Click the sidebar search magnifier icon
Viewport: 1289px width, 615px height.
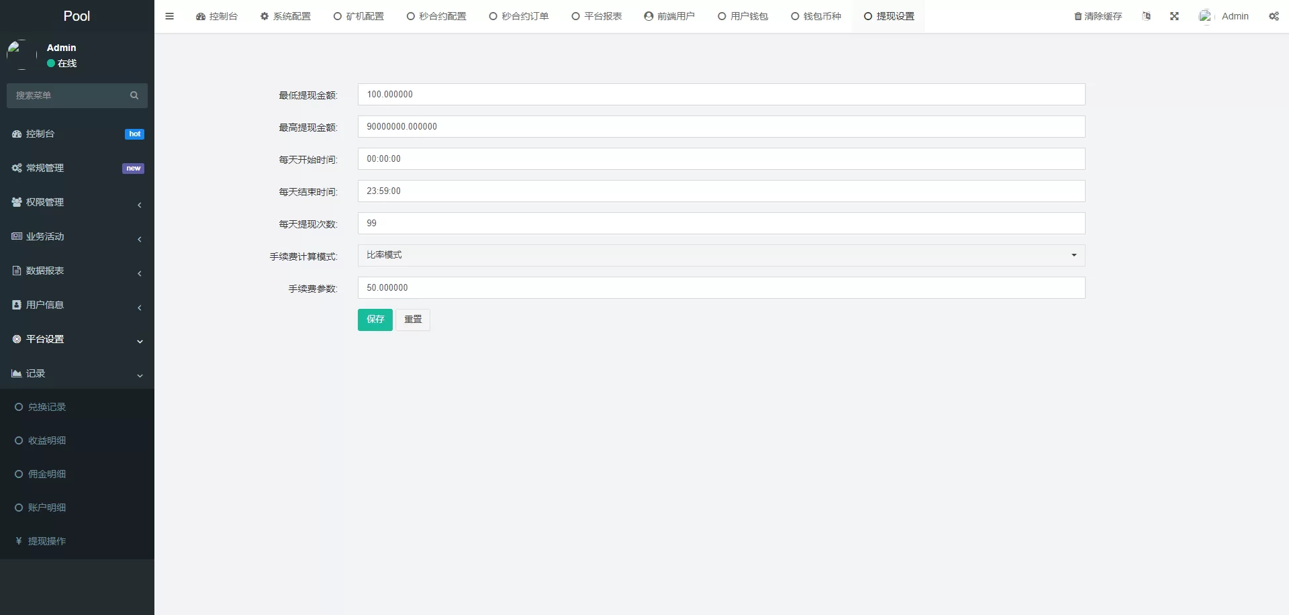coord(134,95)
